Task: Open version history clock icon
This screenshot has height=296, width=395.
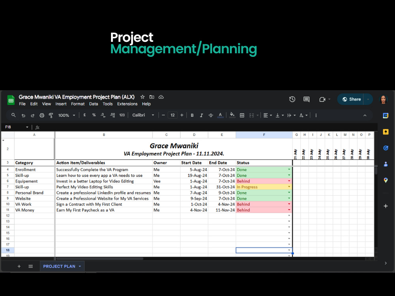Action: 292,99
